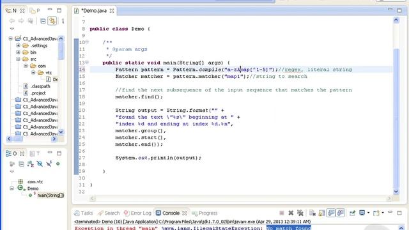Toggle alphabetical Sort in Outline
409x230 pixels.
pos(31,164)
